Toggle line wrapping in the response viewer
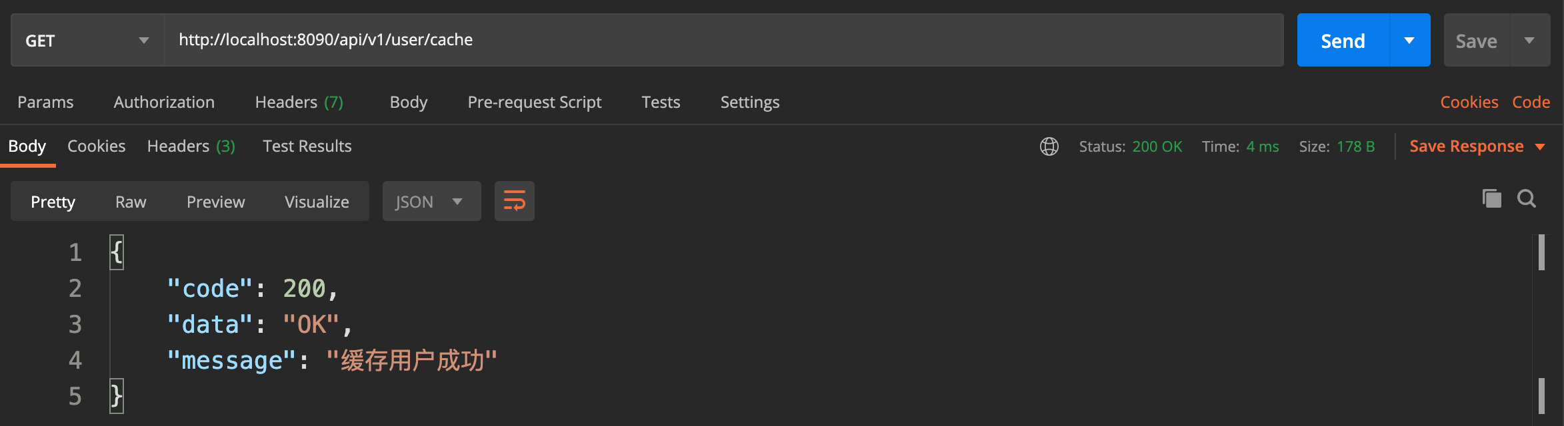Image resolution: width=1564 pixels, height=426 pixels. point(514,200)
